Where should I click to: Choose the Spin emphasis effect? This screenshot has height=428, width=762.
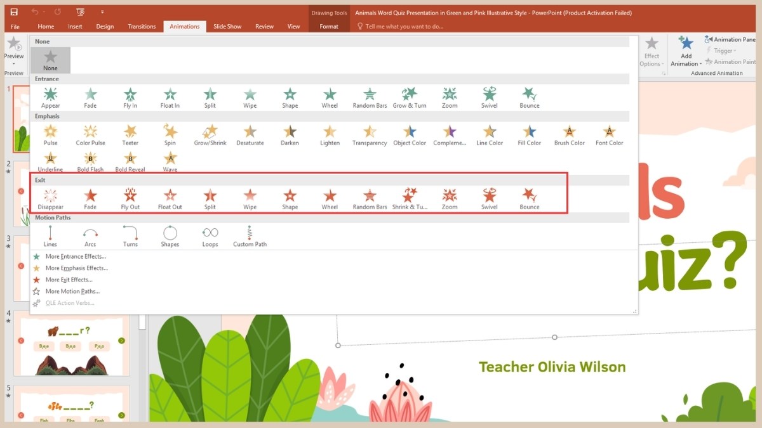(170, 134)
